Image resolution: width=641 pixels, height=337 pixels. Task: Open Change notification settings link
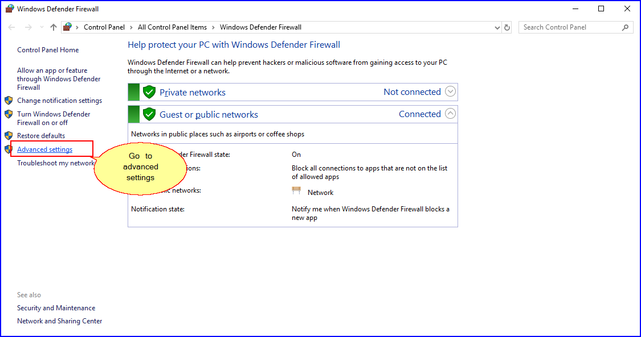[59, 101]
